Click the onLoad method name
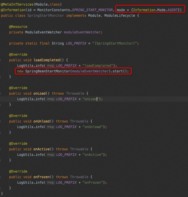188x197 pixels. point(39,93)
